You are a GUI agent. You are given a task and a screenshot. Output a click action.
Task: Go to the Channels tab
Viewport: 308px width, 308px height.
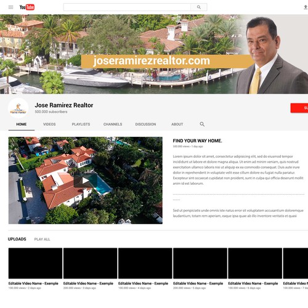113,124
